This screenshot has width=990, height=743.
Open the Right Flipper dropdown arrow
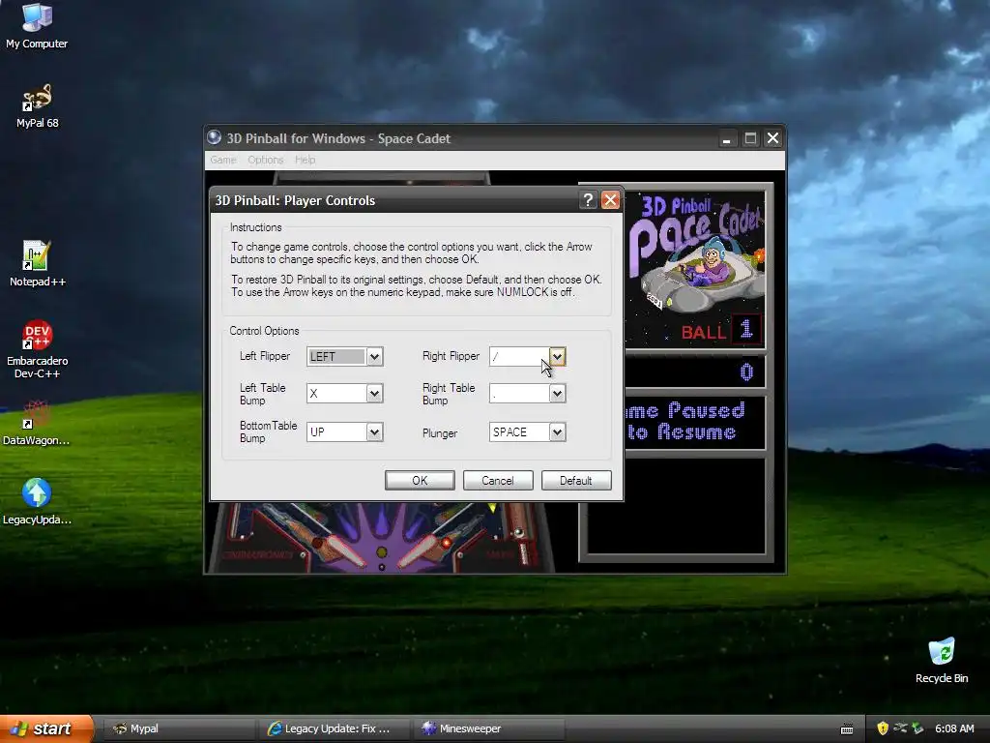pyautogui.click(x=557, y=356)
